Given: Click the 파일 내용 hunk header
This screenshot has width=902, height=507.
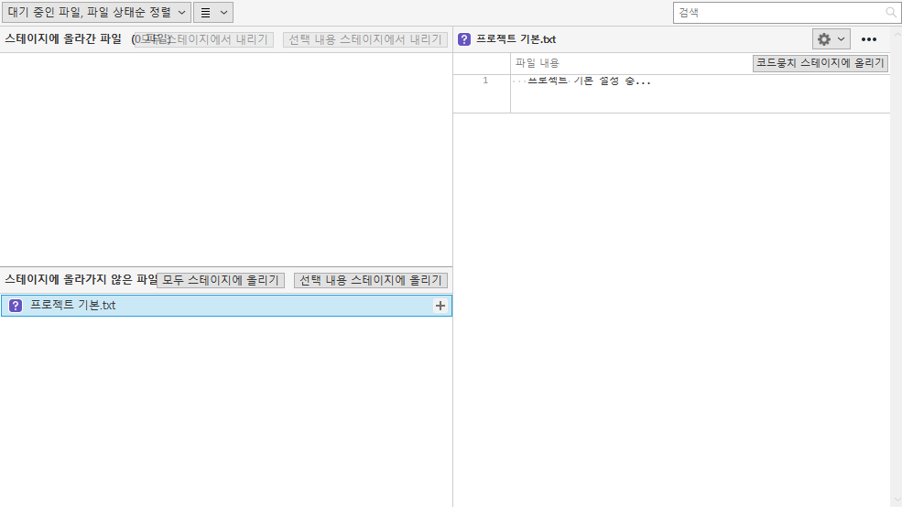Looking at the screenshot, I should [x=538, y=63].
